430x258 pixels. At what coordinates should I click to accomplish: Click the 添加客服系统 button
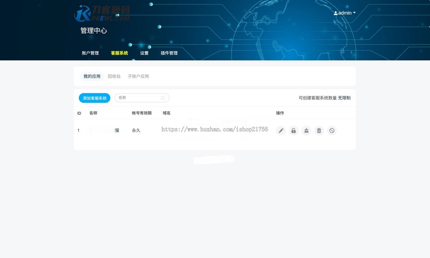95,98
